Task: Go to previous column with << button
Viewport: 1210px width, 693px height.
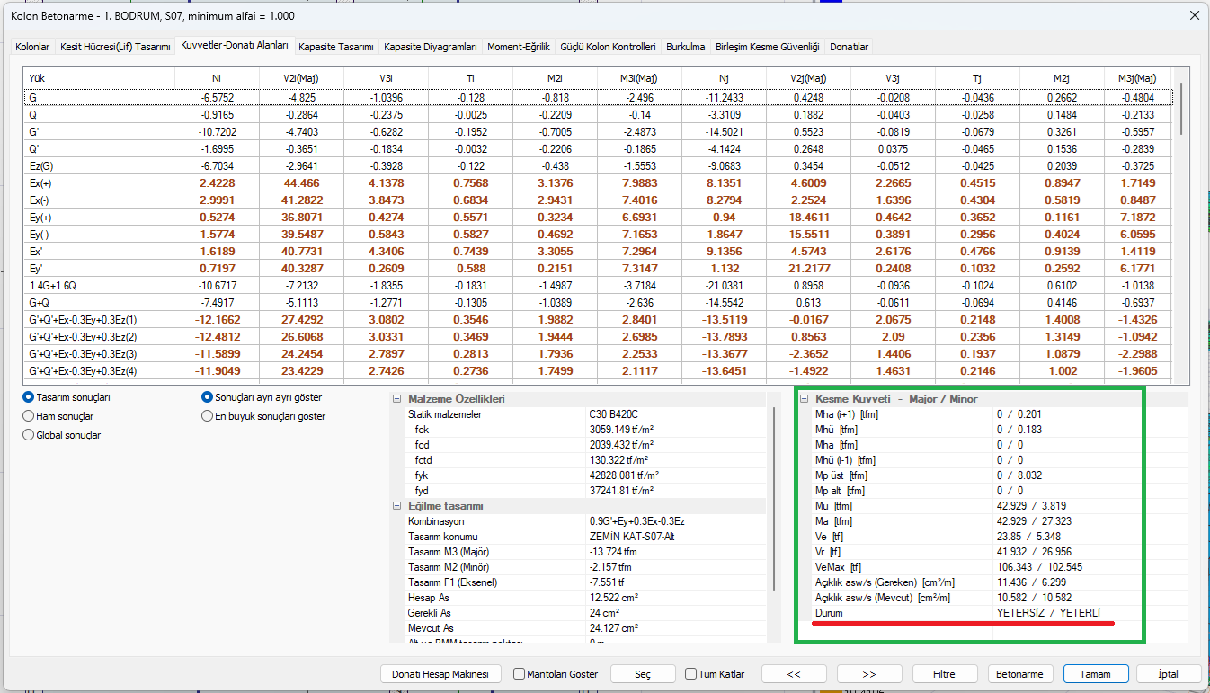Action: tap(794, 674)
